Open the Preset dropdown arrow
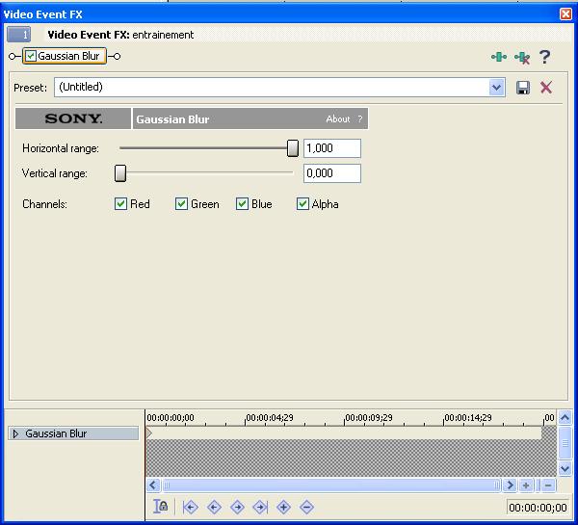Image resolution: width=578 pixels, height=525 pixels. tap(496, 88)
